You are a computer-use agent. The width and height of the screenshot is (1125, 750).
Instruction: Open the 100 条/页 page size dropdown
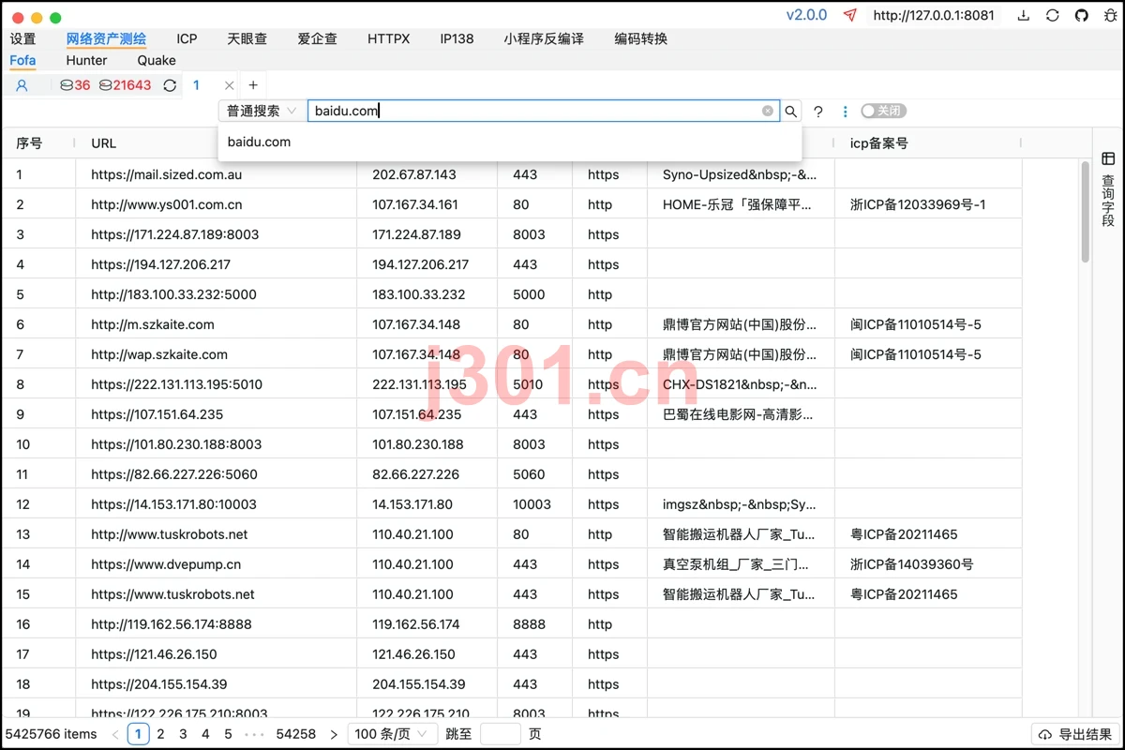(392, 734)
